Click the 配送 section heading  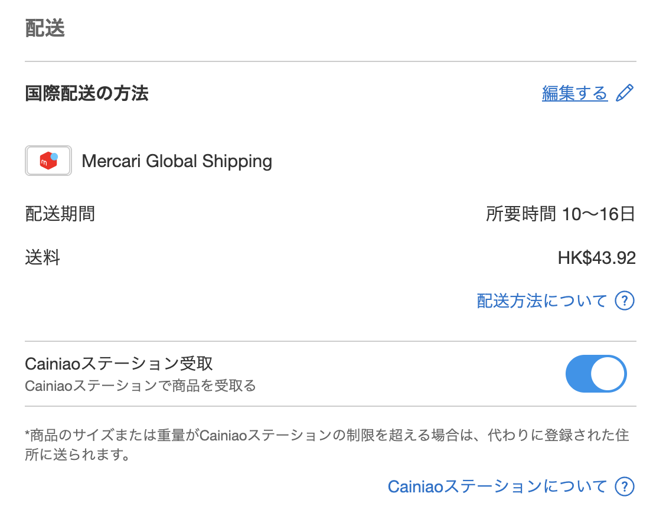click(45, 28)
